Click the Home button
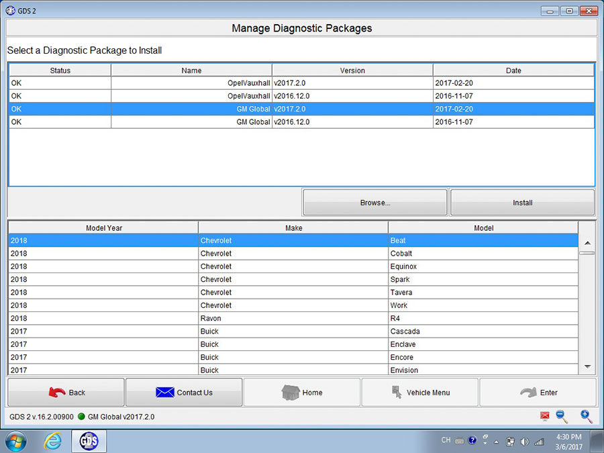This screenshot has height=453, width=604. (302, 392)
